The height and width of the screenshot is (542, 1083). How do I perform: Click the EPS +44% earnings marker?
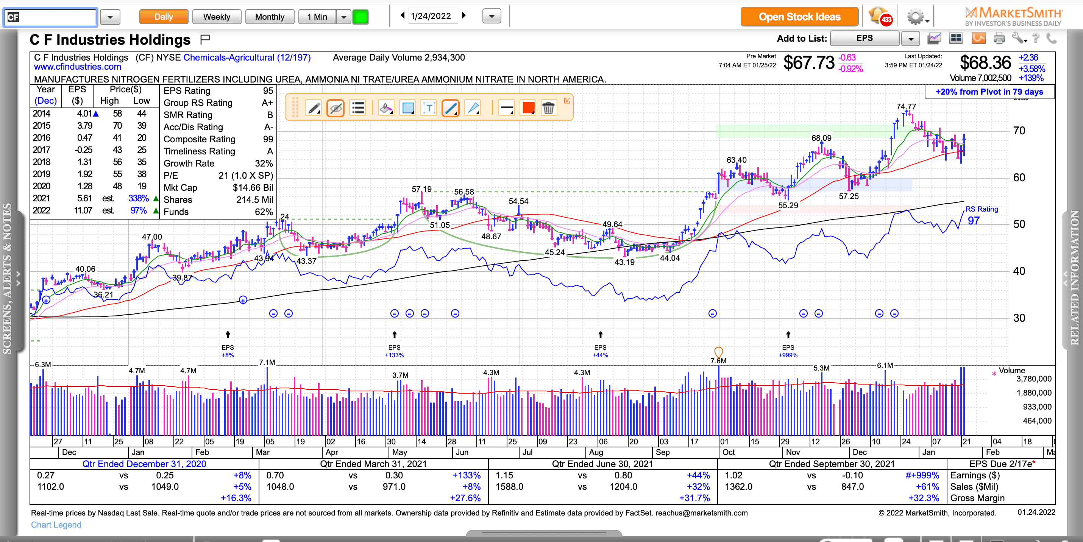tap(600, 345)
